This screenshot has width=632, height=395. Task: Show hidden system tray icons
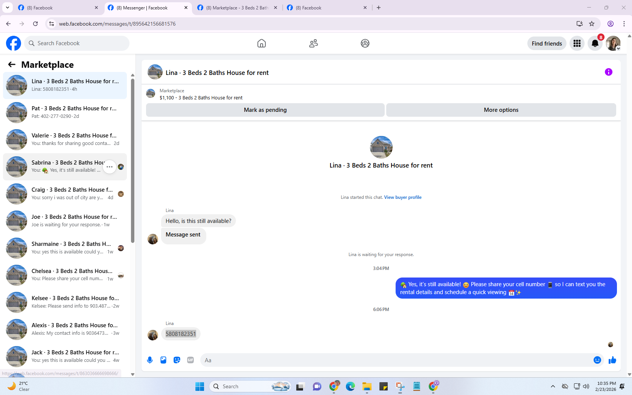[553, 386]
